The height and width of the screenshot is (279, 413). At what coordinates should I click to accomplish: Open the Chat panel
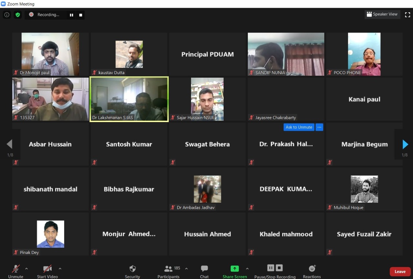coord(204,272)
